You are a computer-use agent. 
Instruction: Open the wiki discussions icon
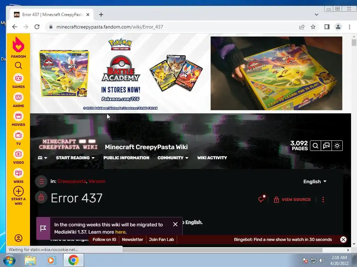click(326, 146)
